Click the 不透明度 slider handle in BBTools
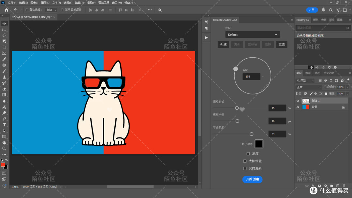The width and height of the screenshot is (352, 198). 251,134
